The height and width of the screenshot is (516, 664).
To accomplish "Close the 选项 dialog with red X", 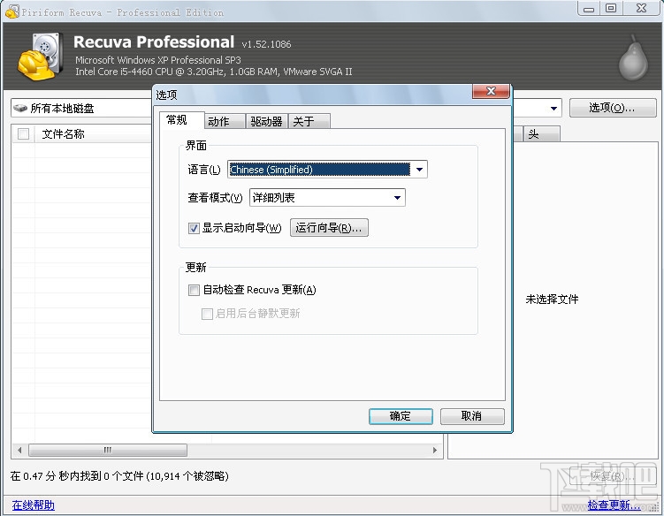I will point(491,91).
